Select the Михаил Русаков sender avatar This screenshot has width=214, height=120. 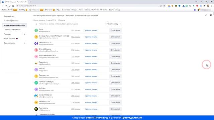click(36, 96)
